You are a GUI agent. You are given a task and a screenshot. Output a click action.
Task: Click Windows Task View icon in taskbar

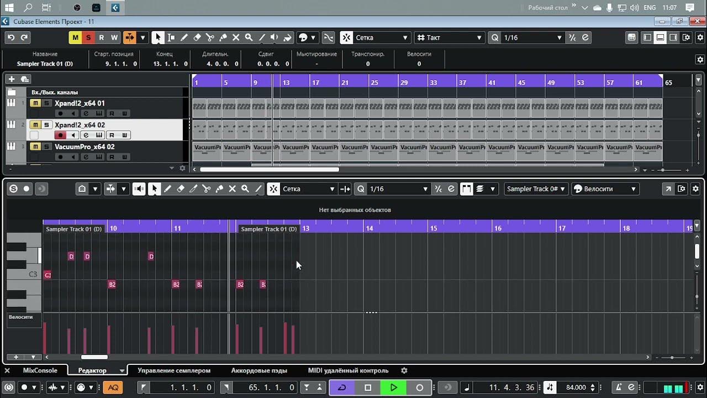tap(46, 8)
